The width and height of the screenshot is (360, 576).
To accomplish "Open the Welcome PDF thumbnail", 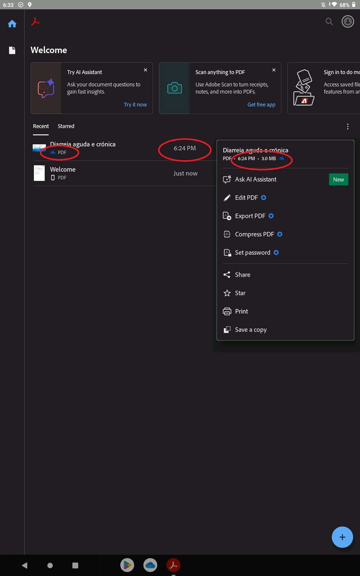I will (x=39, y=173).
